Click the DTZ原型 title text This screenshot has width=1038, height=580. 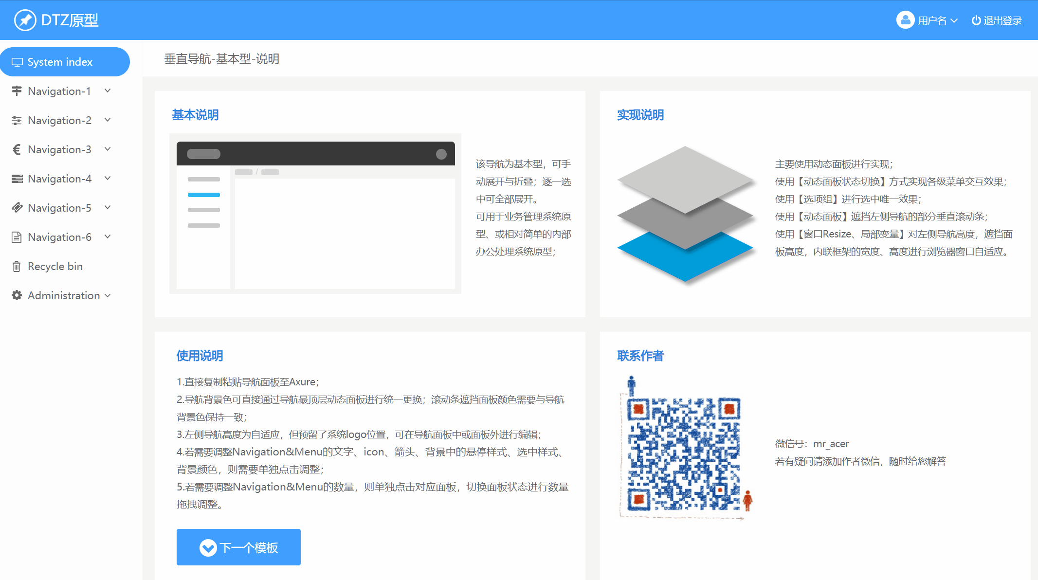70,20
